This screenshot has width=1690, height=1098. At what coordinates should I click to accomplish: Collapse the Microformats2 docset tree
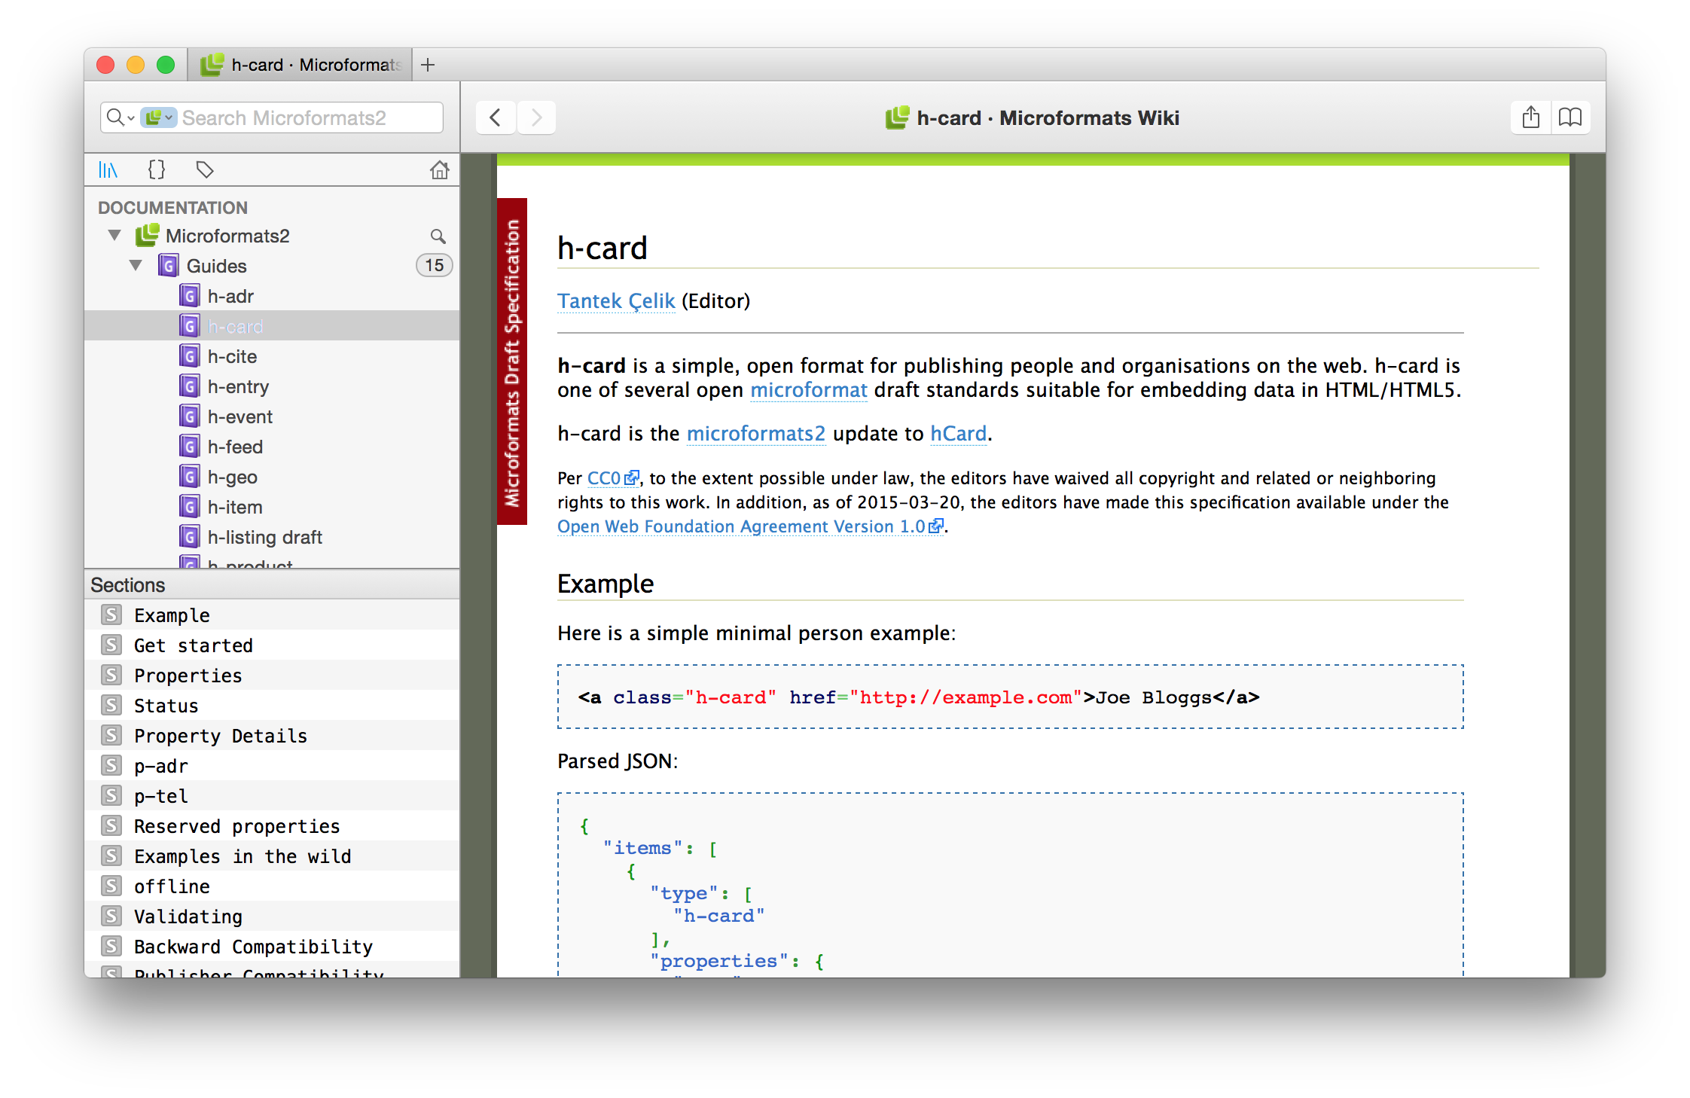click(114, 236)
